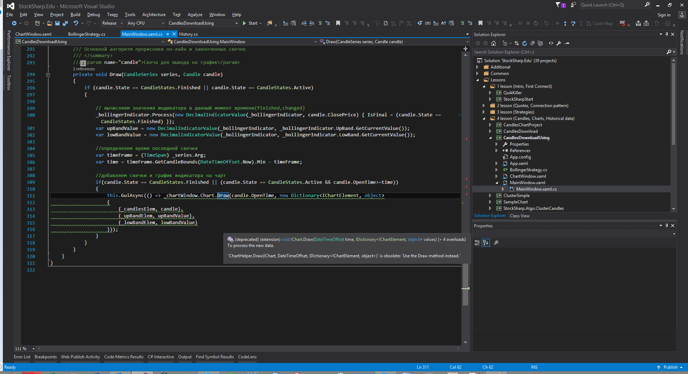Toggle Show All Files in Solution Explorer

(540, 43)
